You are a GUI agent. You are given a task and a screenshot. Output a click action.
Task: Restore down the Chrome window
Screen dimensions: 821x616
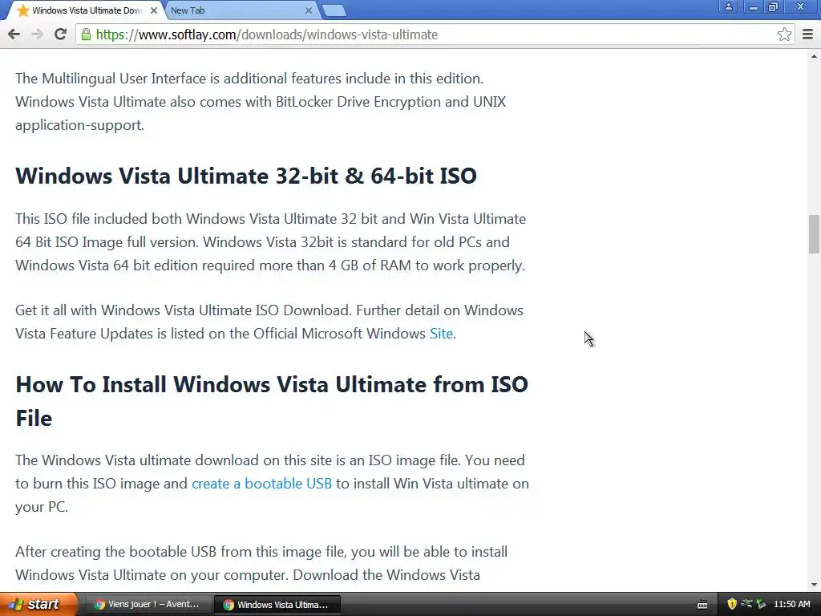(774, 7)
